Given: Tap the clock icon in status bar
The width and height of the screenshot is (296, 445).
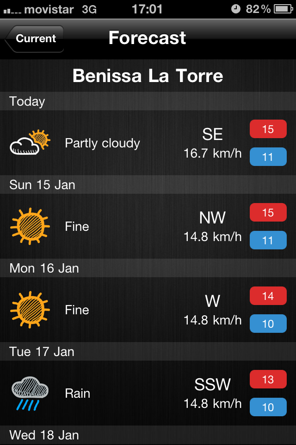Looking at the screenshot, I should pyautogui.click(x=236, y=9).
